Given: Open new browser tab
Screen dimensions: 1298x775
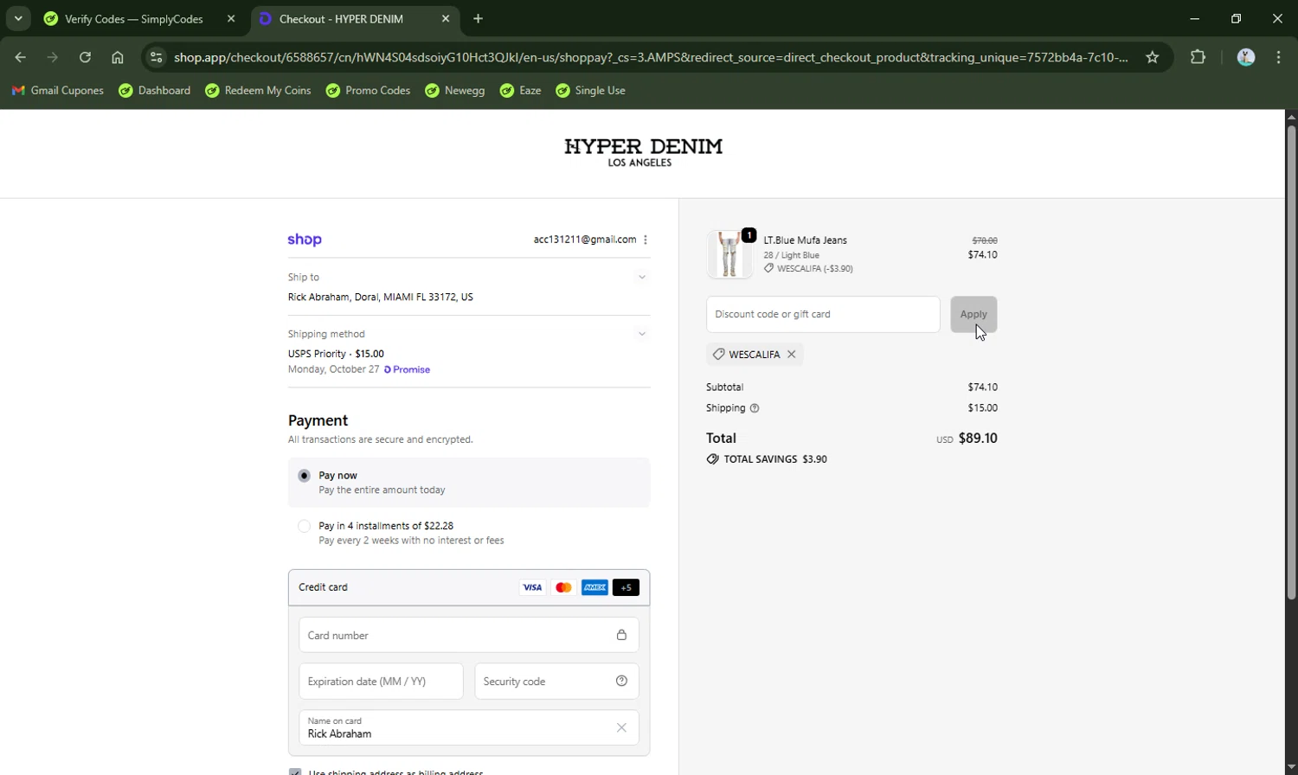Looking at the screenshot, I should coord(478,18).
